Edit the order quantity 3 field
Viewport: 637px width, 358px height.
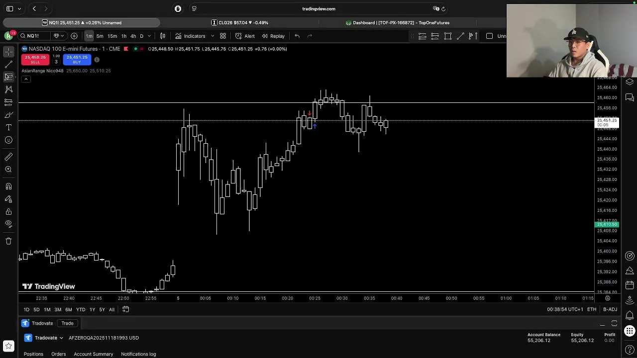(x=56, y=62)
